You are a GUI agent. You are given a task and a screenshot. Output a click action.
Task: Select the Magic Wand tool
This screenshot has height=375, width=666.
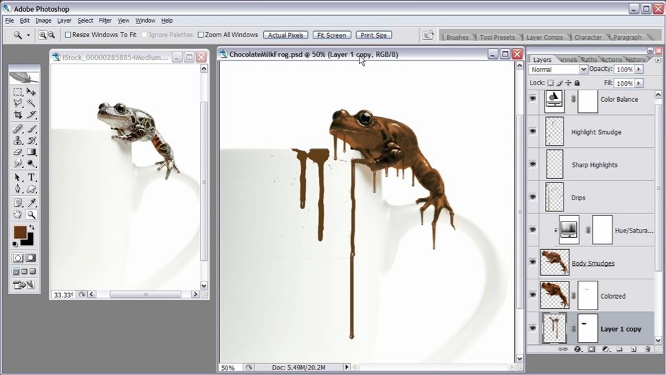pyautogui.click(x=31, y=103)
